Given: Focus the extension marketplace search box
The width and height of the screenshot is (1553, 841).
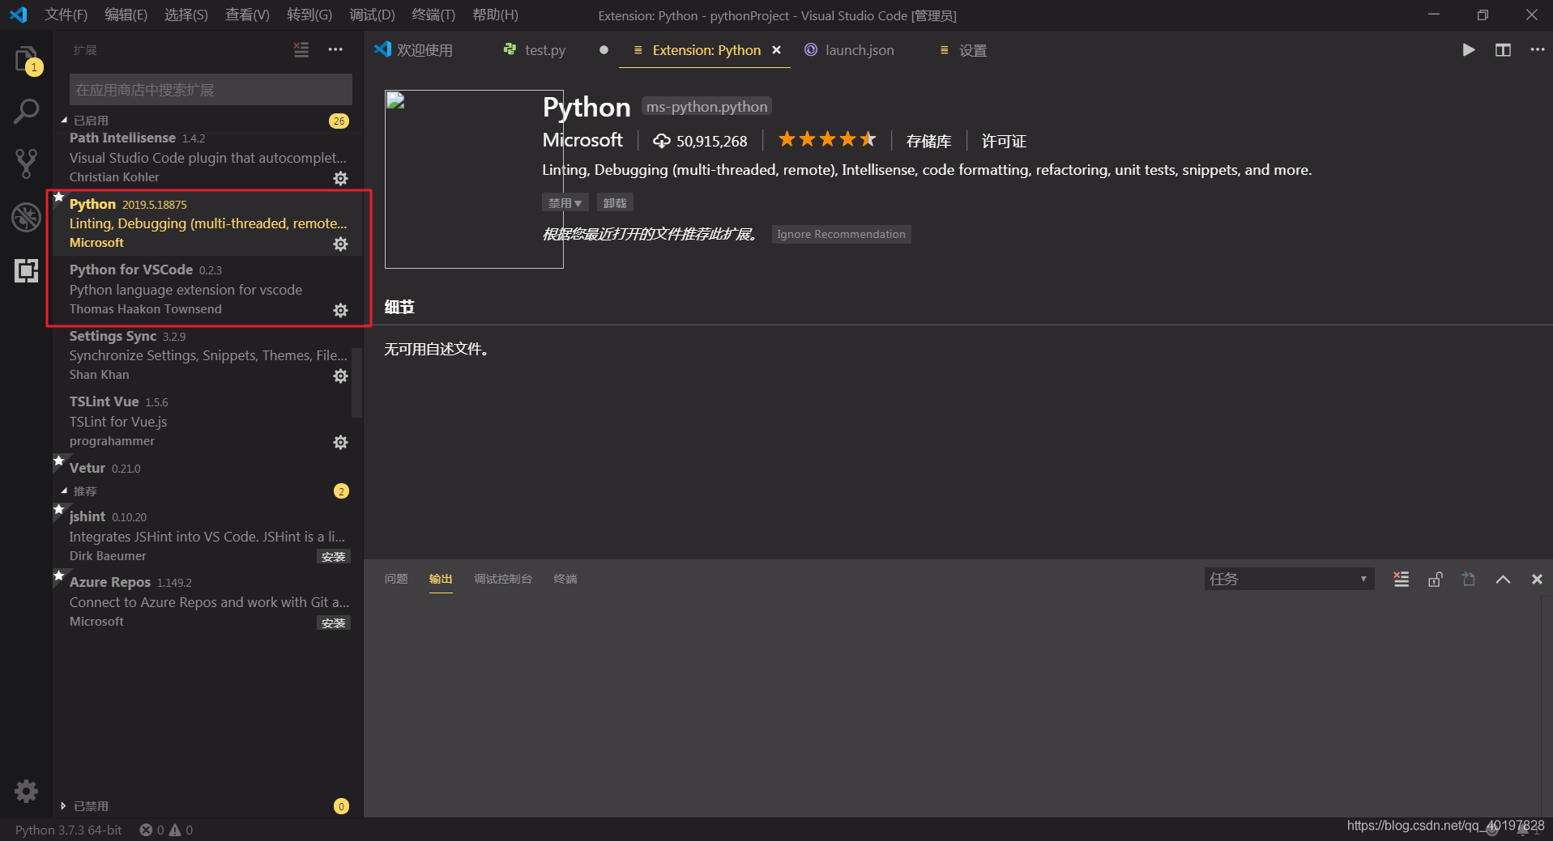Looking at the screenshot, I should click(x=211, y=90).
